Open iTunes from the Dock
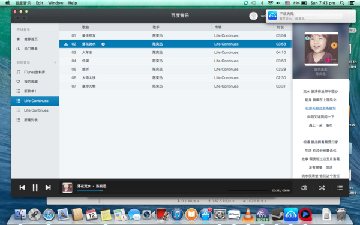This screenshot has width=360, height=225. pos(177,215)
